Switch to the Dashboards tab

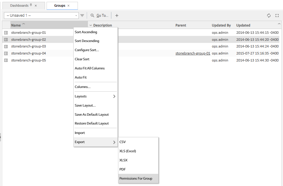point(19,6)
